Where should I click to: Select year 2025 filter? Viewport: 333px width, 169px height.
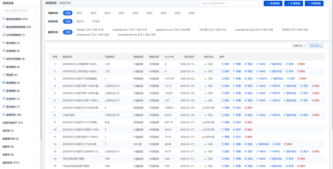(x=177, y=13)
